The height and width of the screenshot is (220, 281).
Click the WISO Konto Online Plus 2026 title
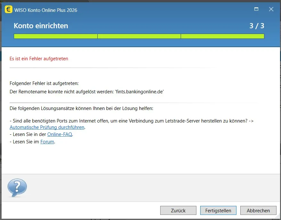(x=46, y=10)
